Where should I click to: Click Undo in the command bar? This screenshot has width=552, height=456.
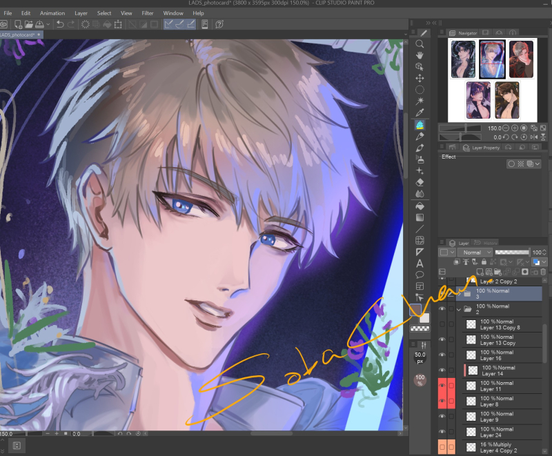click(x=60, y=24)
